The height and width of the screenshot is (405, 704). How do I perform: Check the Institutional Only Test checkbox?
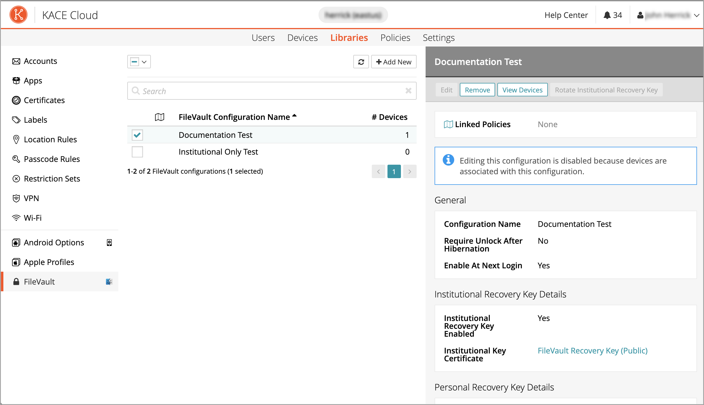pos(137,152)
